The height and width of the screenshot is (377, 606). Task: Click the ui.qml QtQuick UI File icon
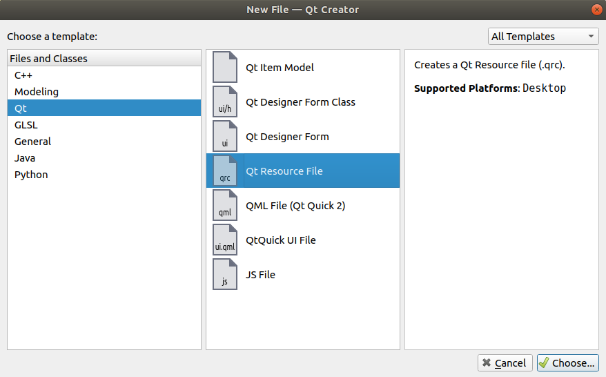(225, 240)
